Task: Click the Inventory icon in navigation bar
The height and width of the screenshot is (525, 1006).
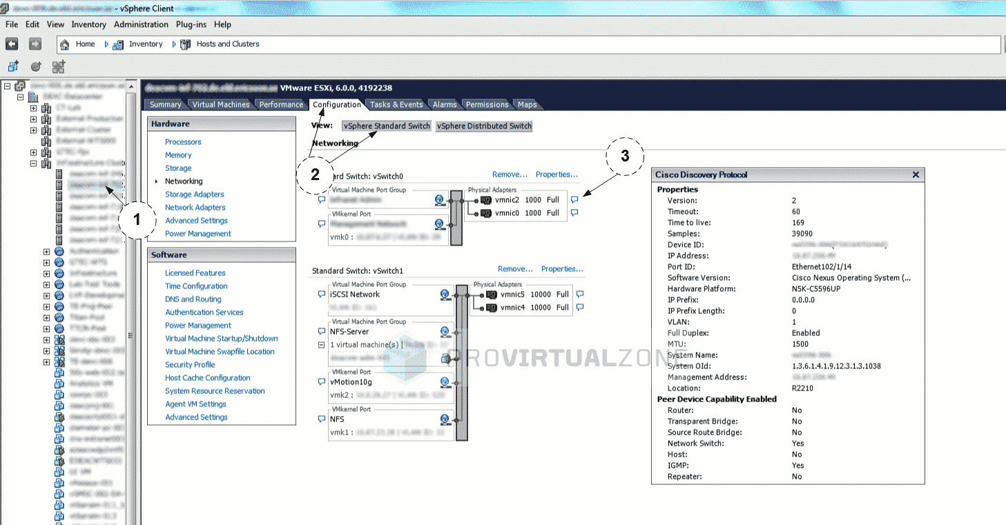Action: click(x=118, y=44)
